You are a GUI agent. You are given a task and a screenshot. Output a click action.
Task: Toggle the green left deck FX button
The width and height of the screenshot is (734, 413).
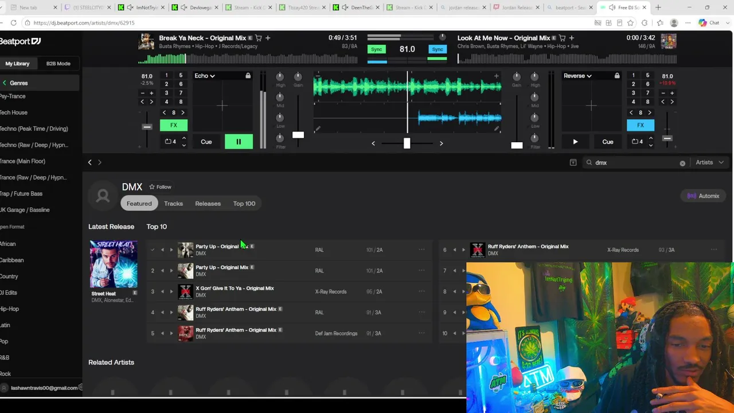[173, 125]
